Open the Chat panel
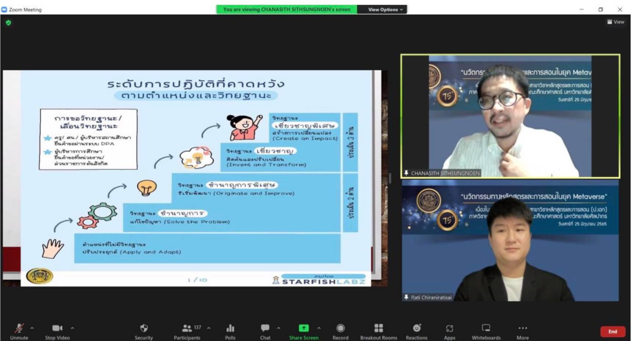The image size is (631, 341). pyautogui.click(x=265, y=331)
